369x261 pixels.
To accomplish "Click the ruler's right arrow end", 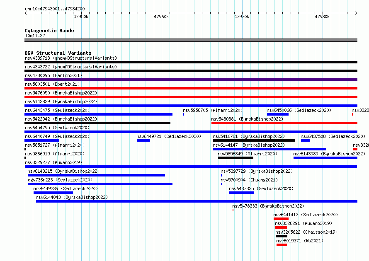I will [356, 13].
